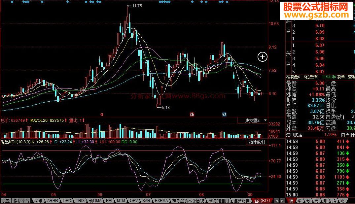Select the EXPMA indicator tab

(161, 201)
